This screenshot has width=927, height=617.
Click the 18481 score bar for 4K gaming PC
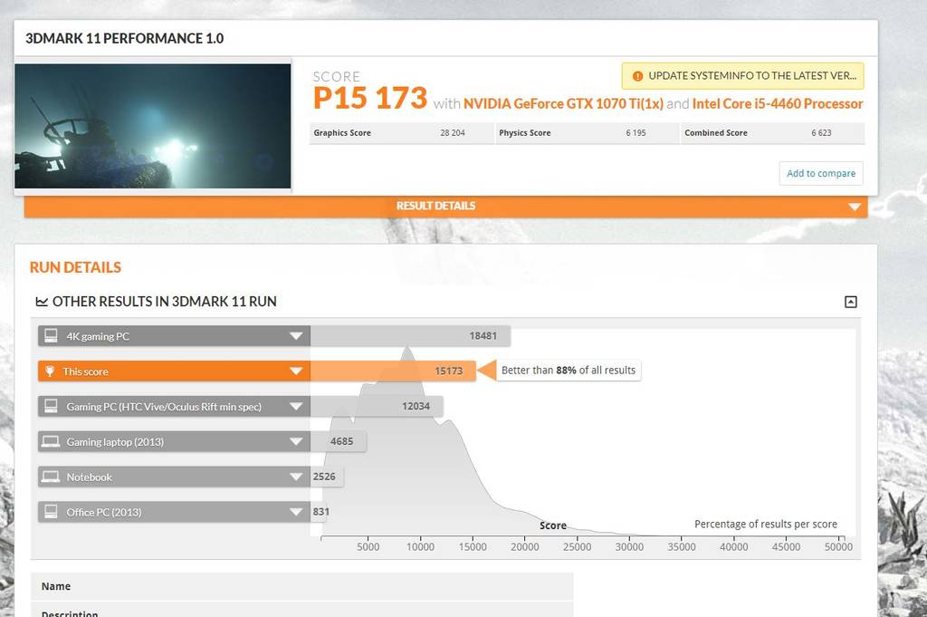410,336
